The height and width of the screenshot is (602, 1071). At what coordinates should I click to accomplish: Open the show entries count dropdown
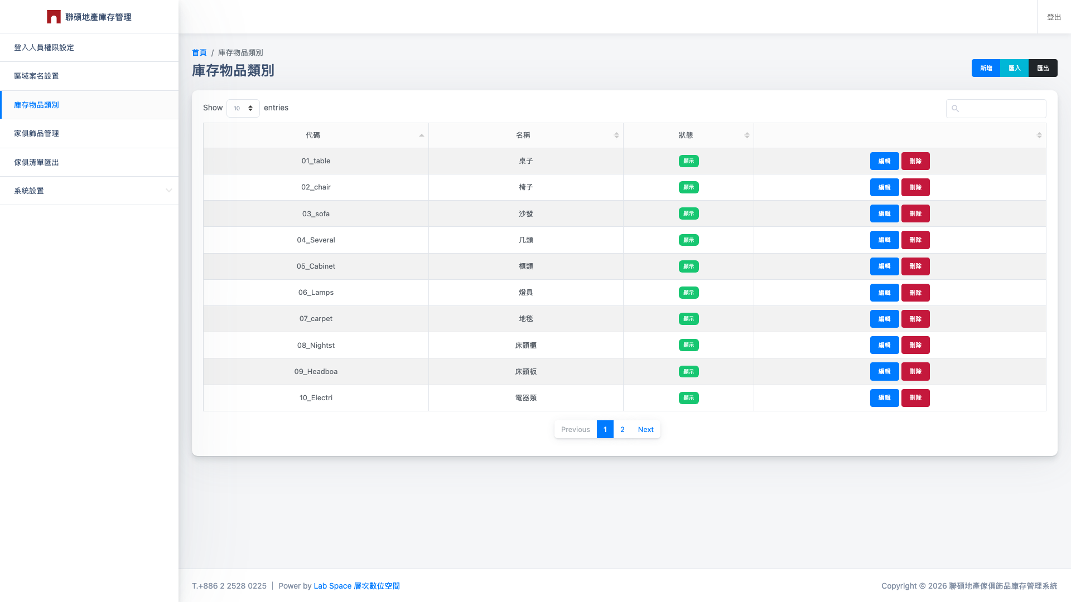tap(243, 108)
